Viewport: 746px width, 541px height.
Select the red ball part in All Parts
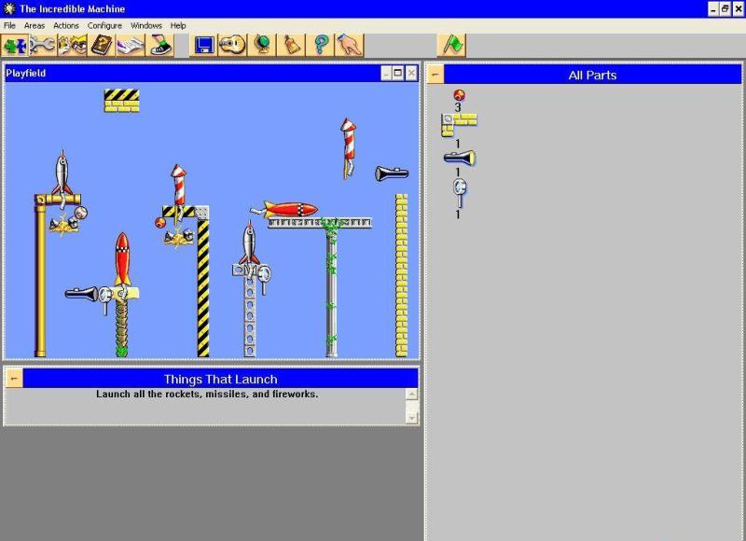click(458, 95)
